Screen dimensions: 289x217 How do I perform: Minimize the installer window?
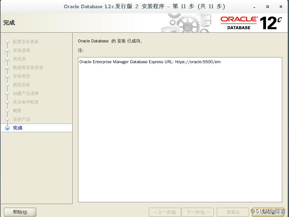point(254,7)
